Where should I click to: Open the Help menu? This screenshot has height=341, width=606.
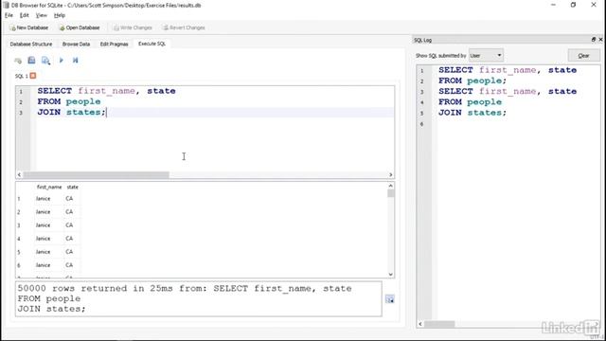pyautogui.click(x=60, y=15)
